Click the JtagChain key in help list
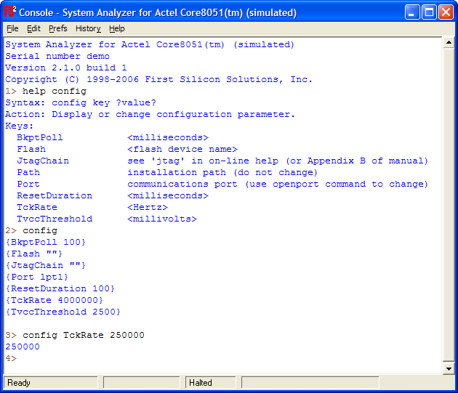 [x=43, y=161]
